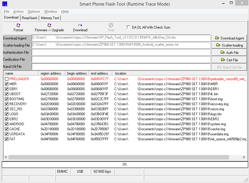Sort by the end address column header
The image size is (249, 183).
coord(100,73)
